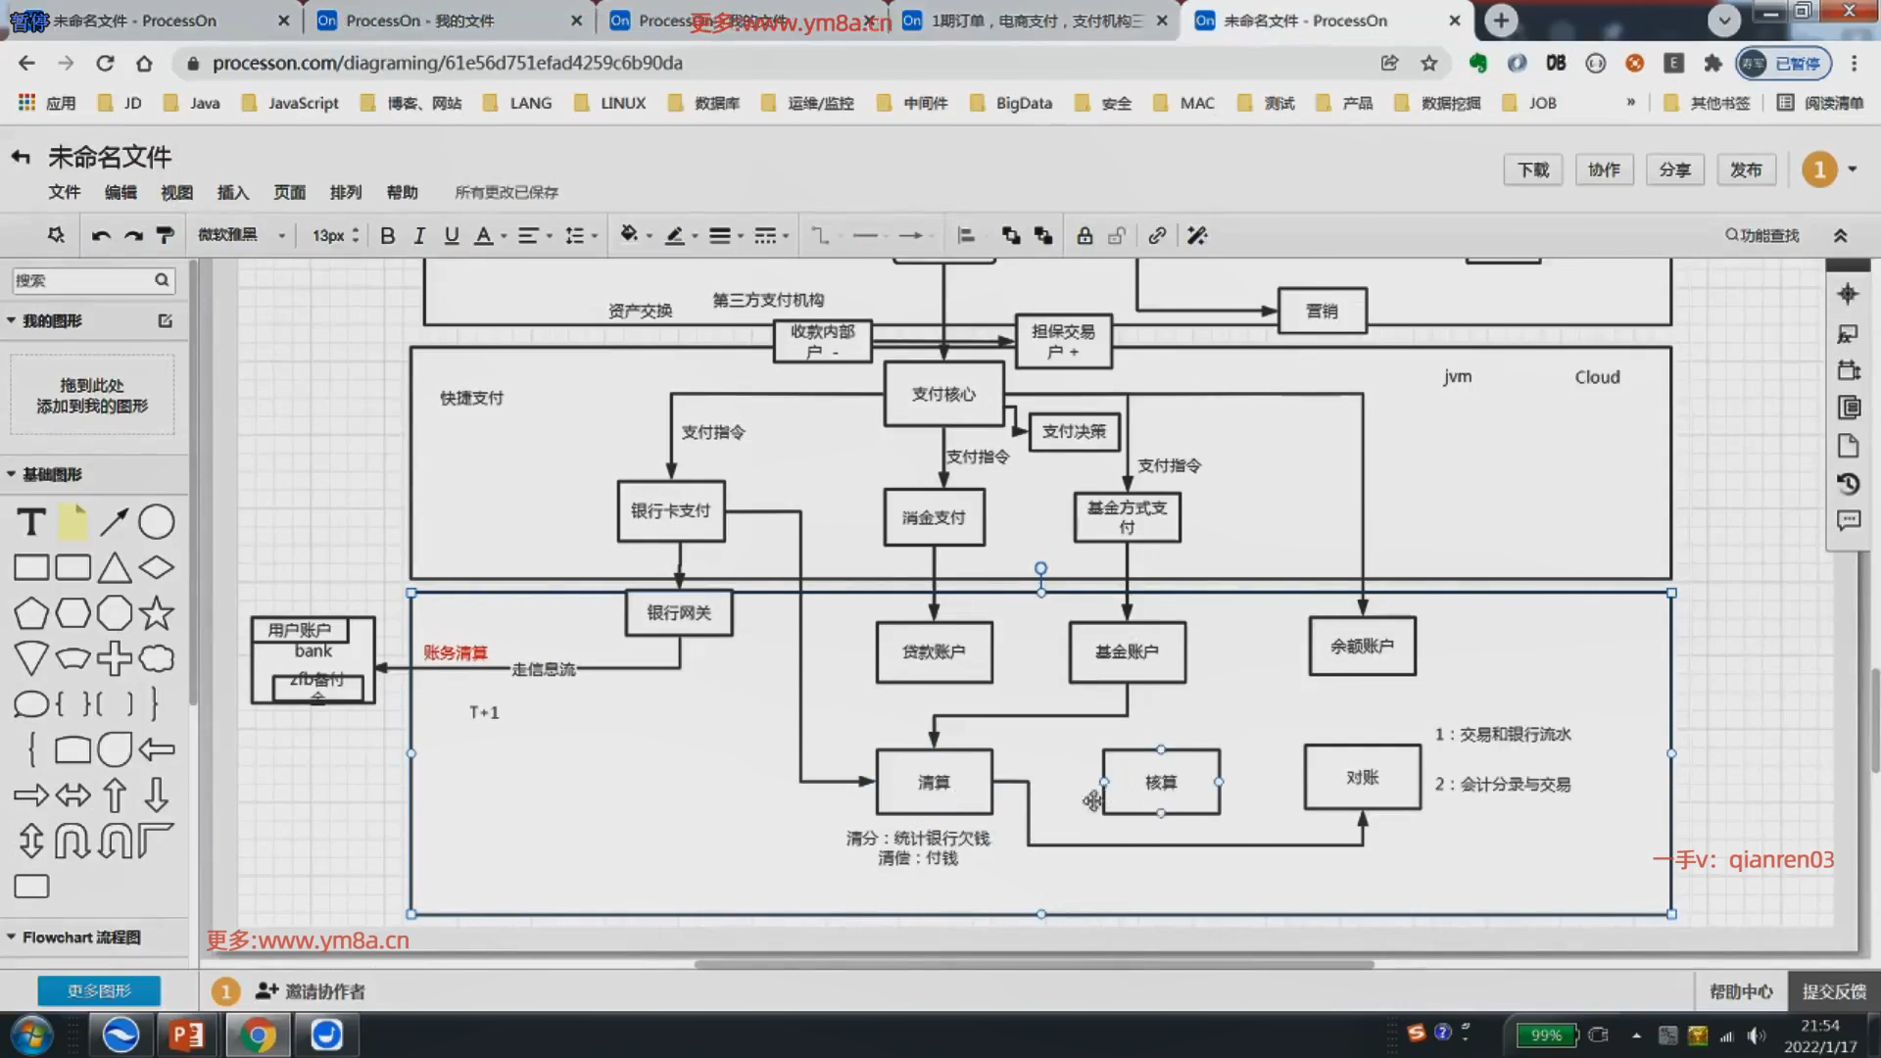This screenshot has width=1881, height=1058.
Task: Open the fill color bucket picker
Action: pos(629,235)
